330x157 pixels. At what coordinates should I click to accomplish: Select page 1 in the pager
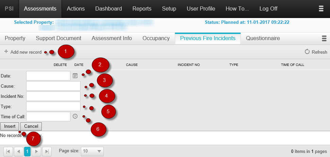[28, 151]
